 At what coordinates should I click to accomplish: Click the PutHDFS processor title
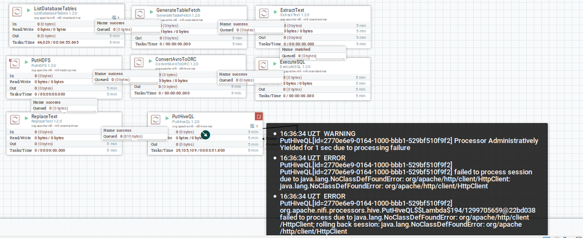click(40, 61)
